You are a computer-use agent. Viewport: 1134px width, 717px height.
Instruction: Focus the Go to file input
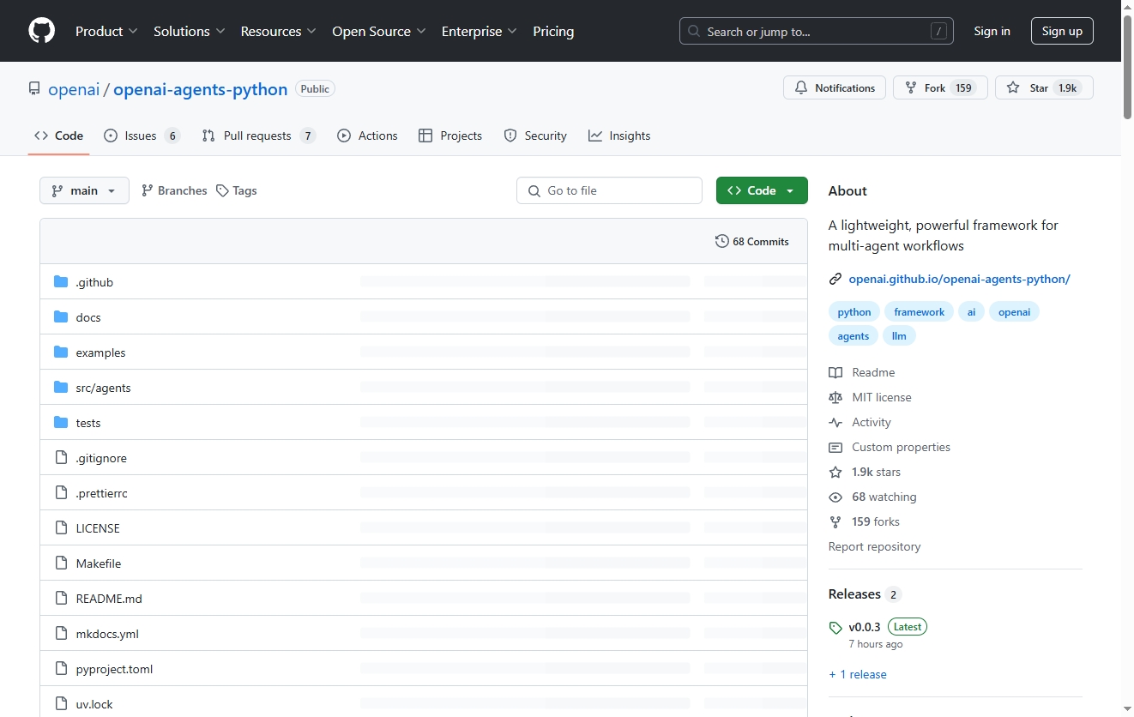coord(609,190)
